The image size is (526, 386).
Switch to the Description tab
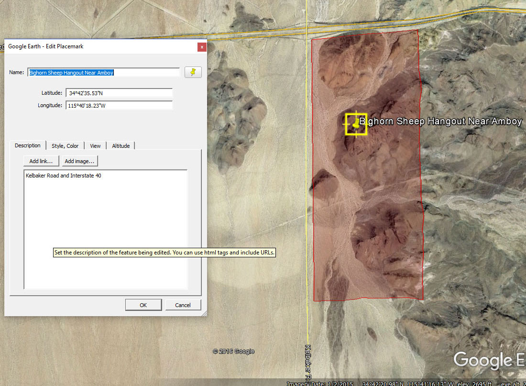(x=28, y=145)
